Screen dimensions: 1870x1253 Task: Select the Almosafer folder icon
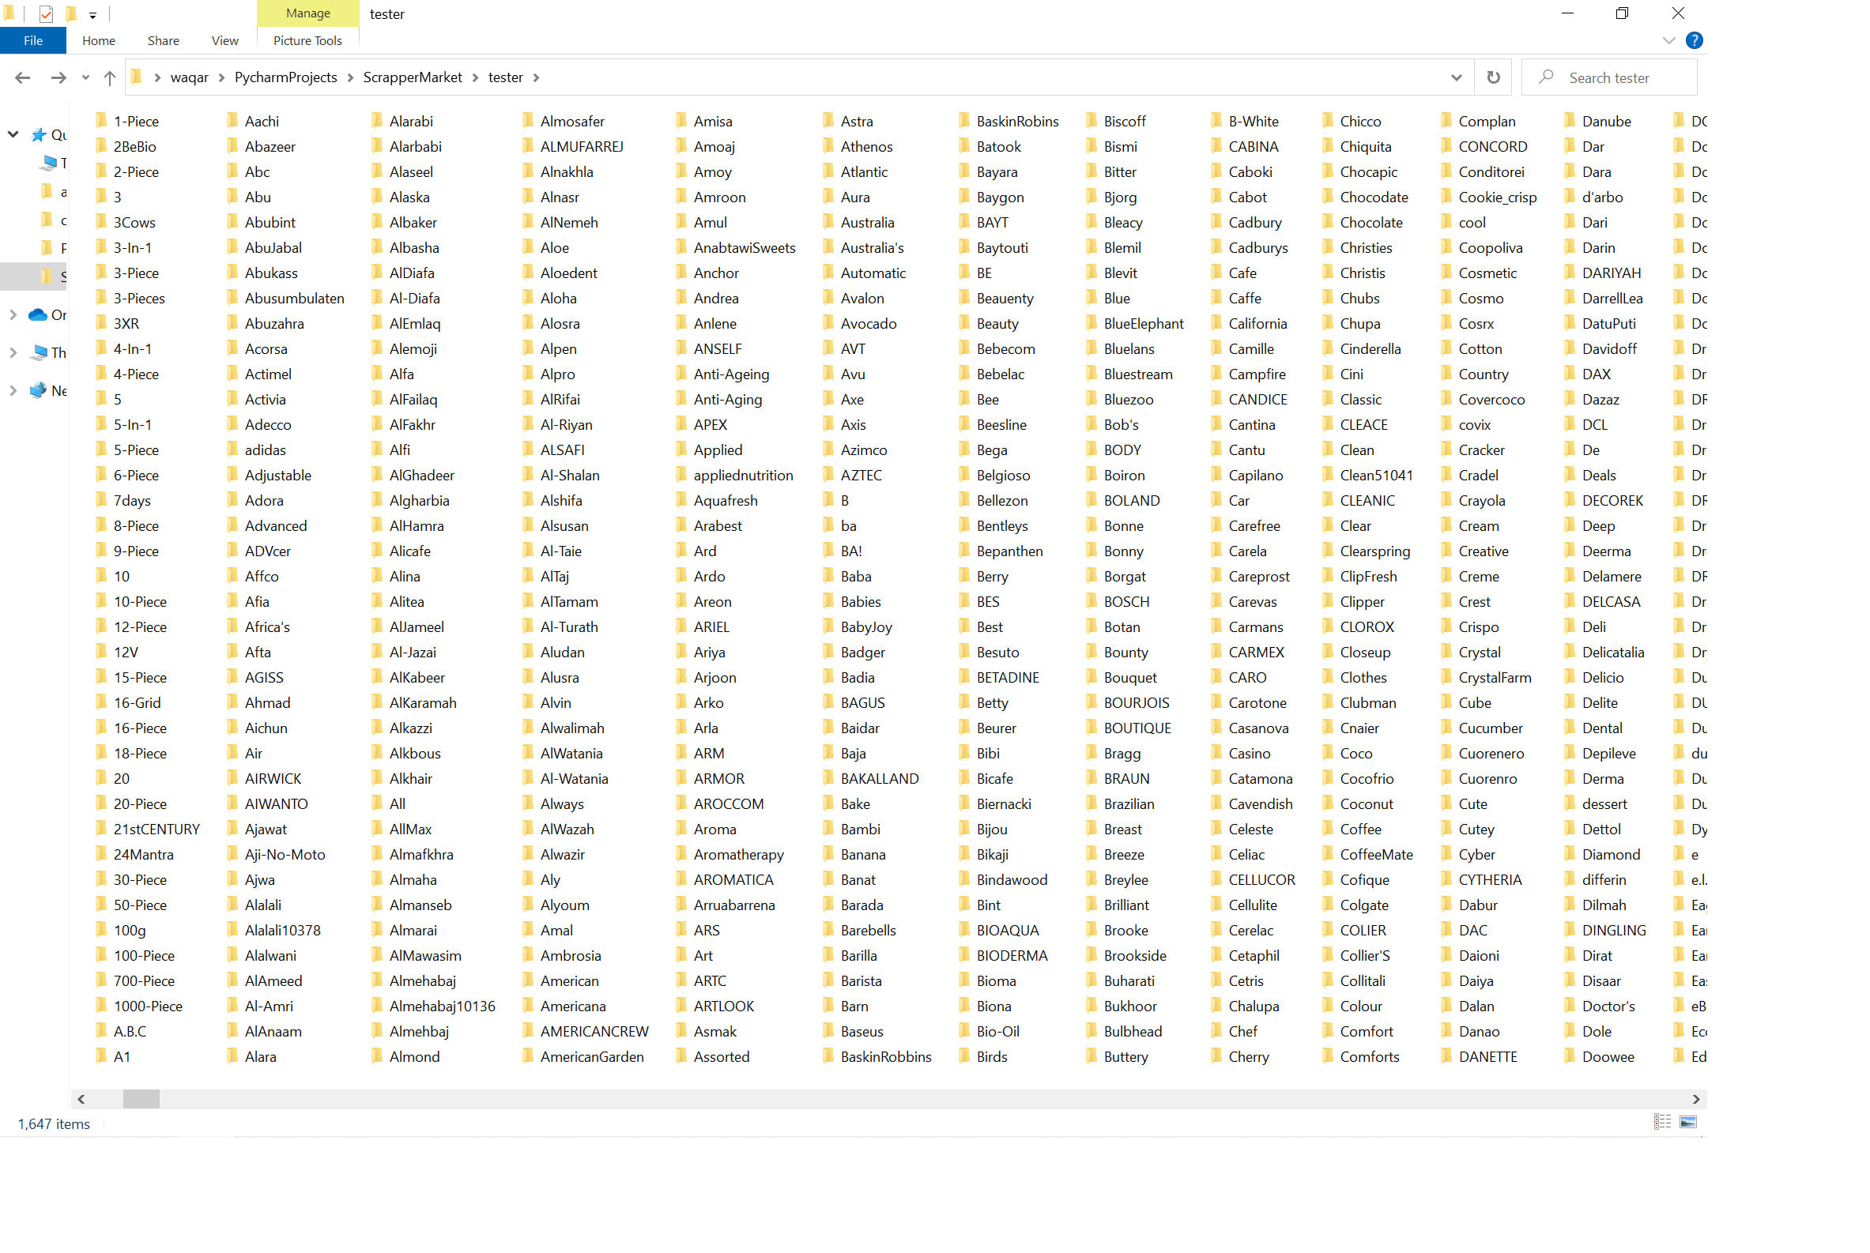coord(528,121)
